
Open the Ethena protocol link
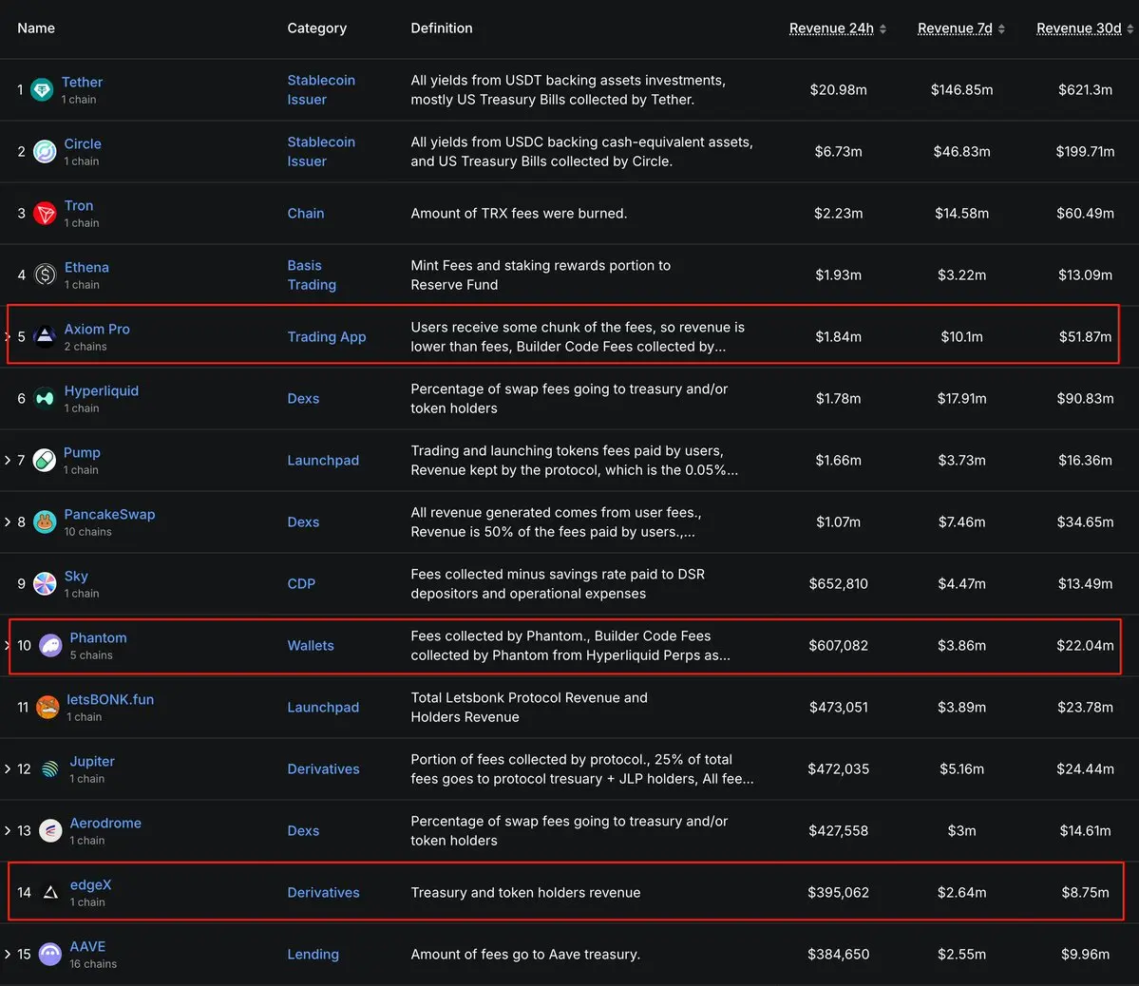pos(86,267)
